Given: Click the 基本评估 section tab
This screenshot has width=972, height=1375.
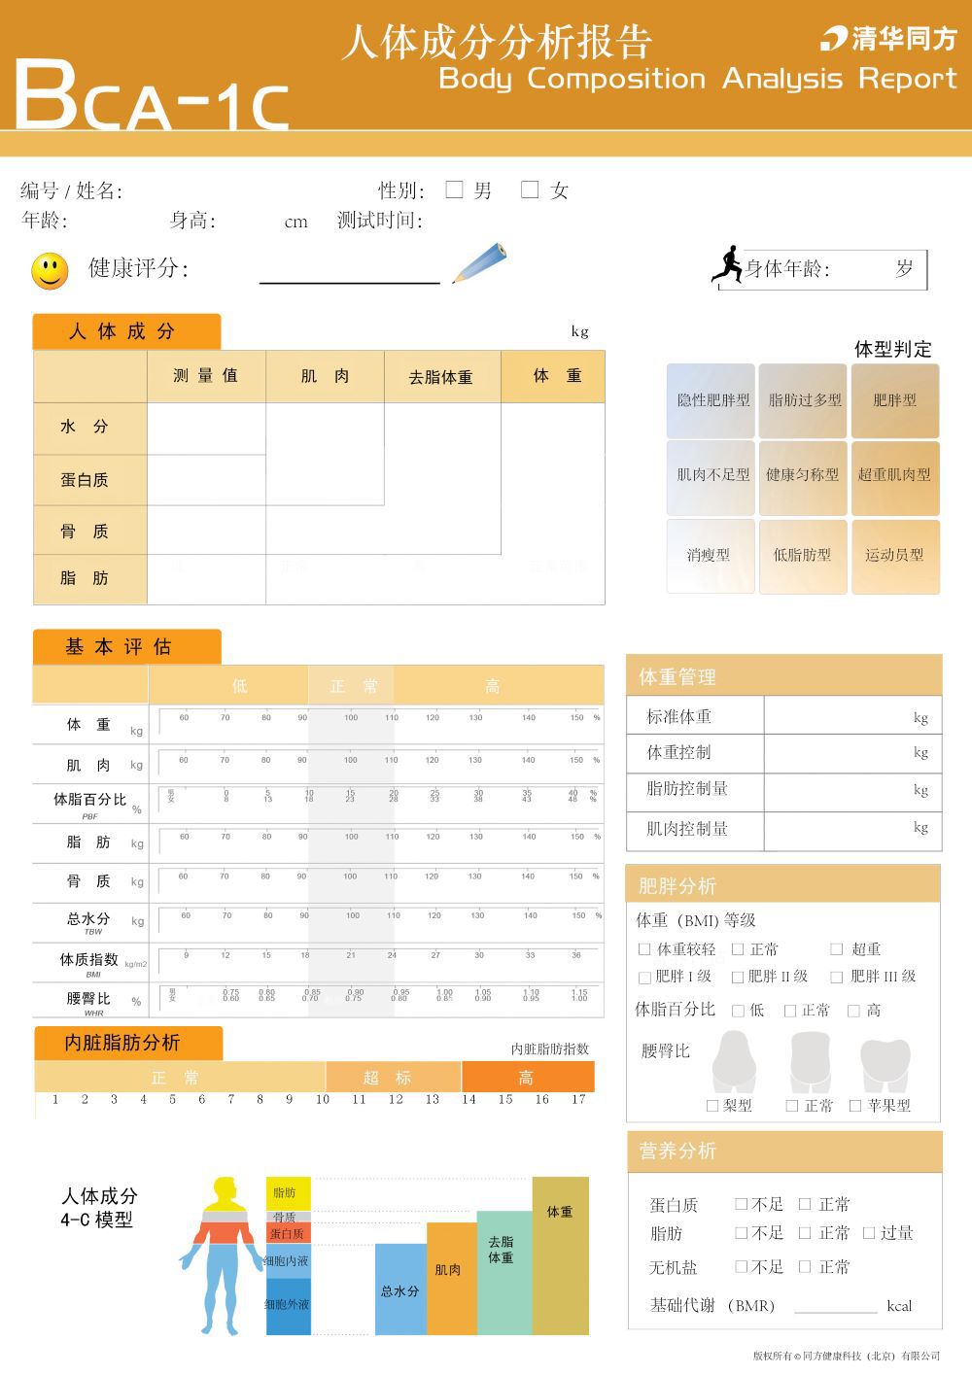Looking at the screenshot, I should [126, 647].
